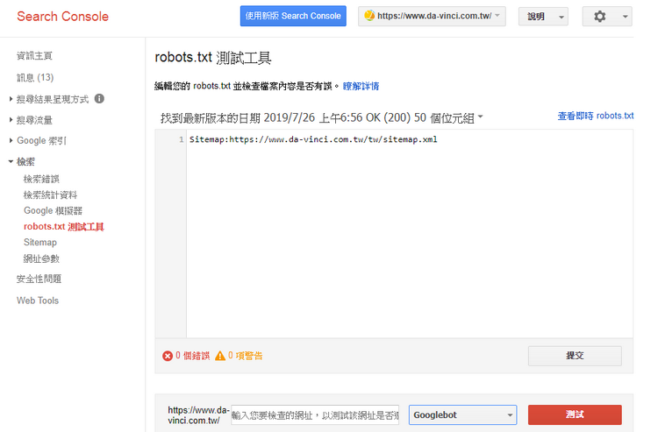The image size is (658, 432).
Task: Click 使用新版 Search Console button
Action: pyautogui.click(x=293, y=16)
